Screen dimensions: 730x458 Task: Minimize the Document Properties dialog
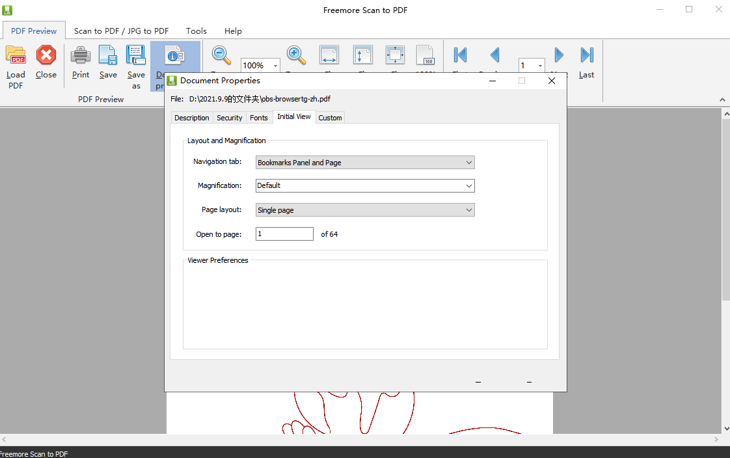pyautogui.click(x=492, y=81)
